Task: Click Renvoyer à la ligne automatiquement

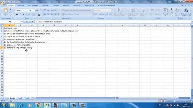Action: point(76,10)
